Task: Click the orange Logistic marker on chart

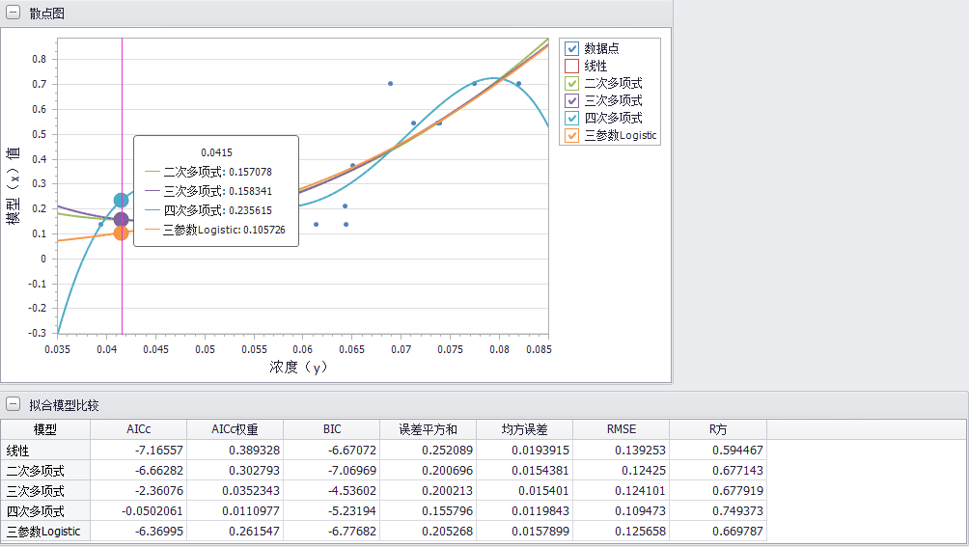Action: coord(121,232)
